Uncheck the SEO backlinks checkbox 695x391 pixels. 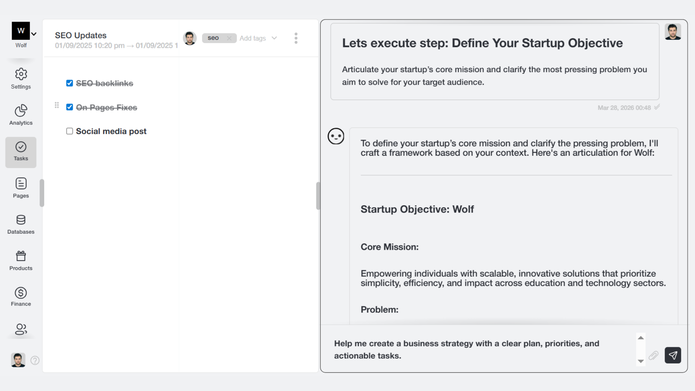[69, 83]
